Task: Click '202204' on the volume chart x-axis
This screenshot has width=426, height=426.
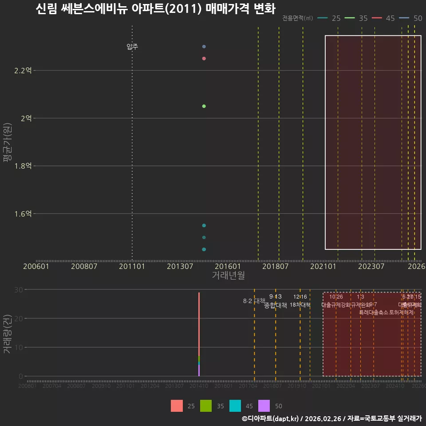Action: [x=346, y=386]
